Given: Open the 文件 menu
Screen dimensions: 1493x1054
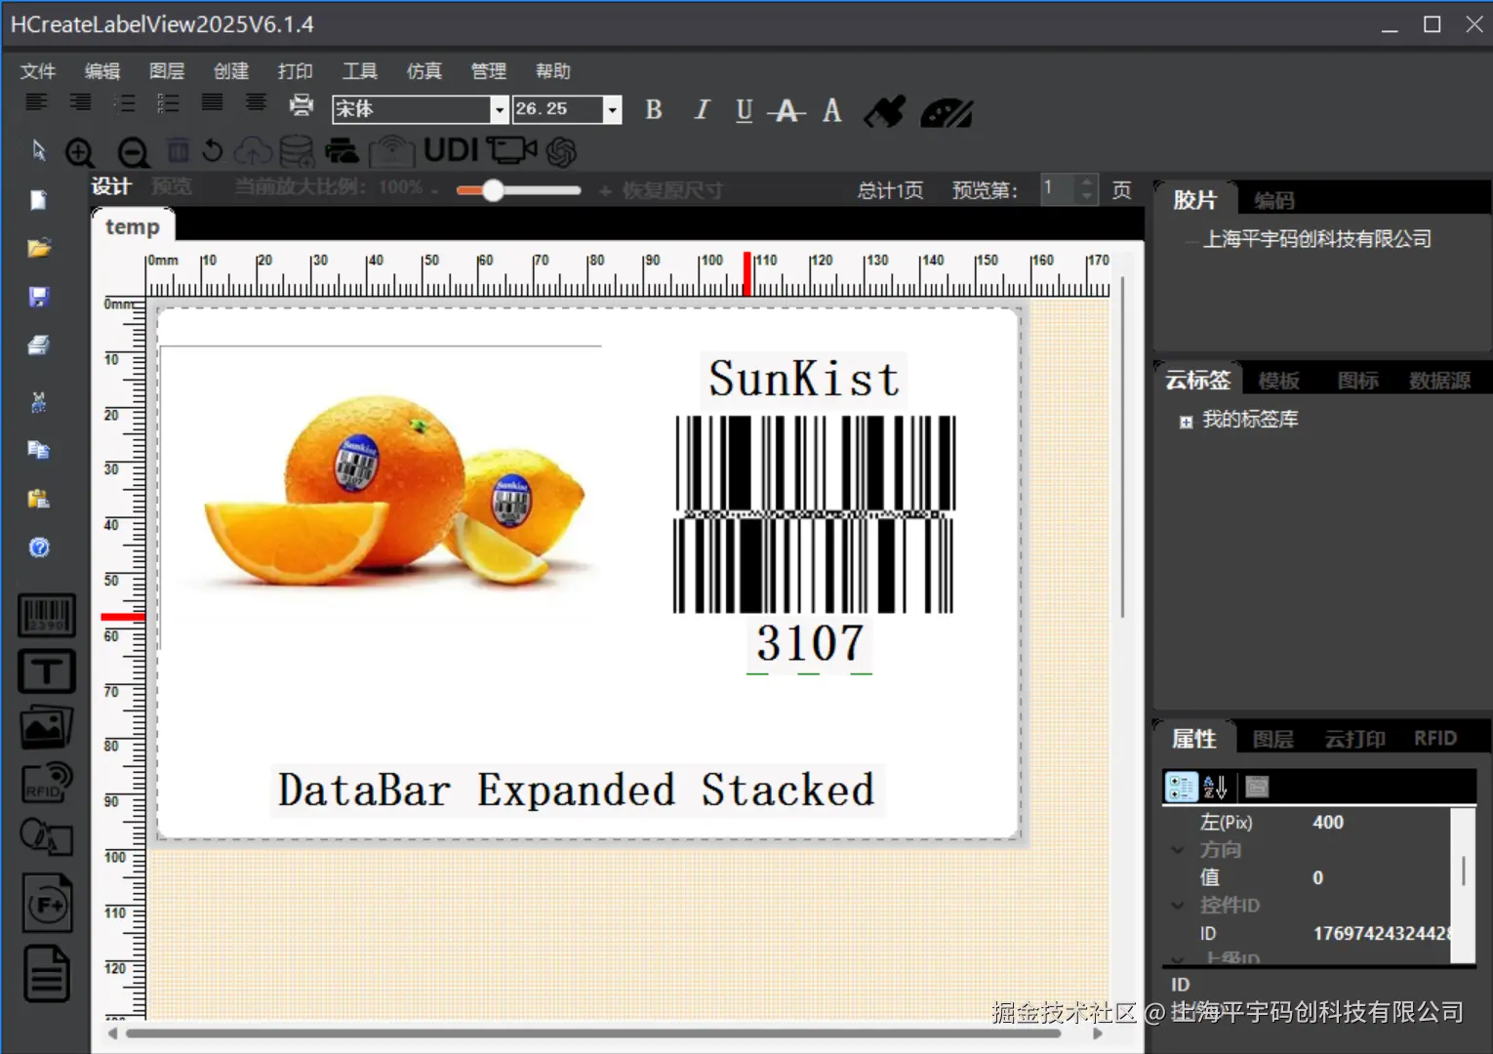Looking at the screenshot, I should point(38,71).
